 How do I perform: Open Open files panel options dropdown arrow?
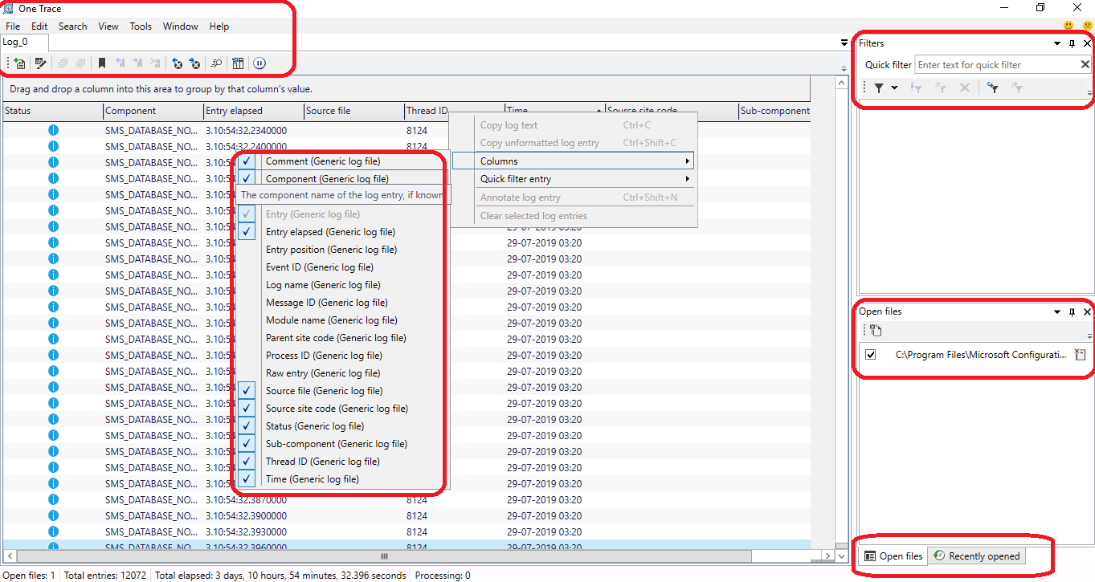point(1057,311)
